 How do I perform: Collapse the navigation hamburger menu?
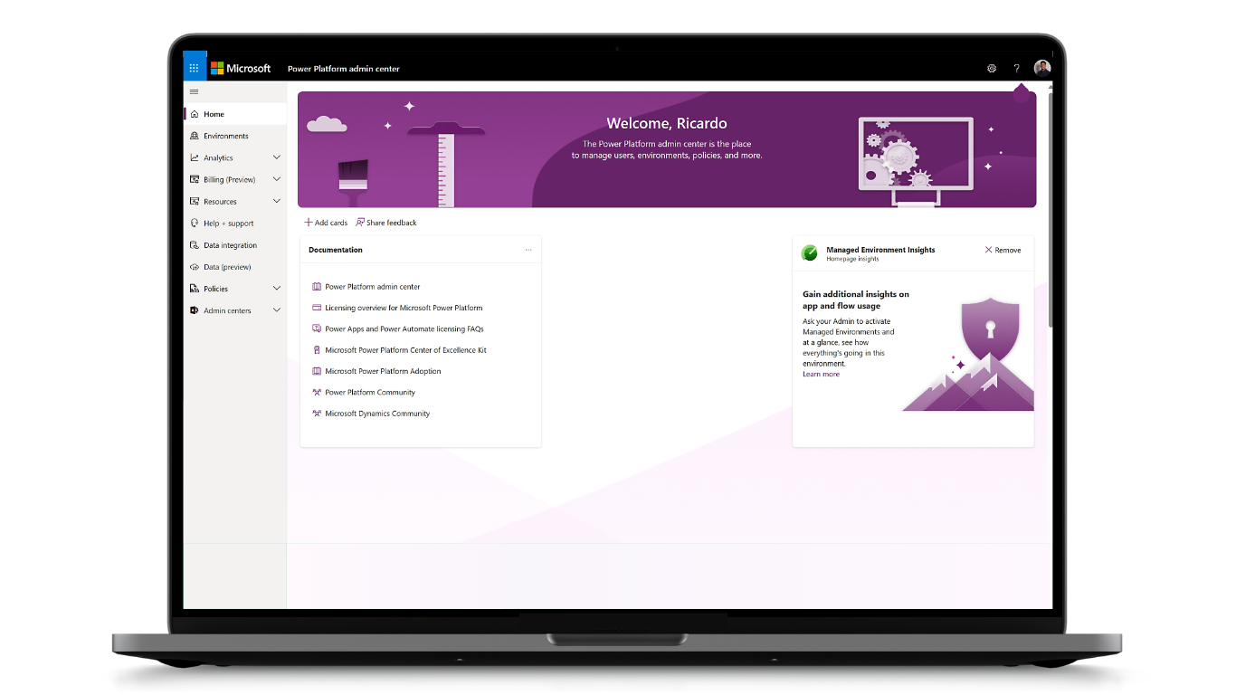click(194, 91)
